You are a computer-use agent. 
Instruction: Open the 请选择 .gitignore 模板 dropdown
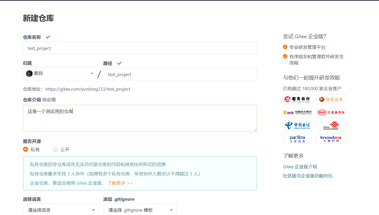coord(140,210)
